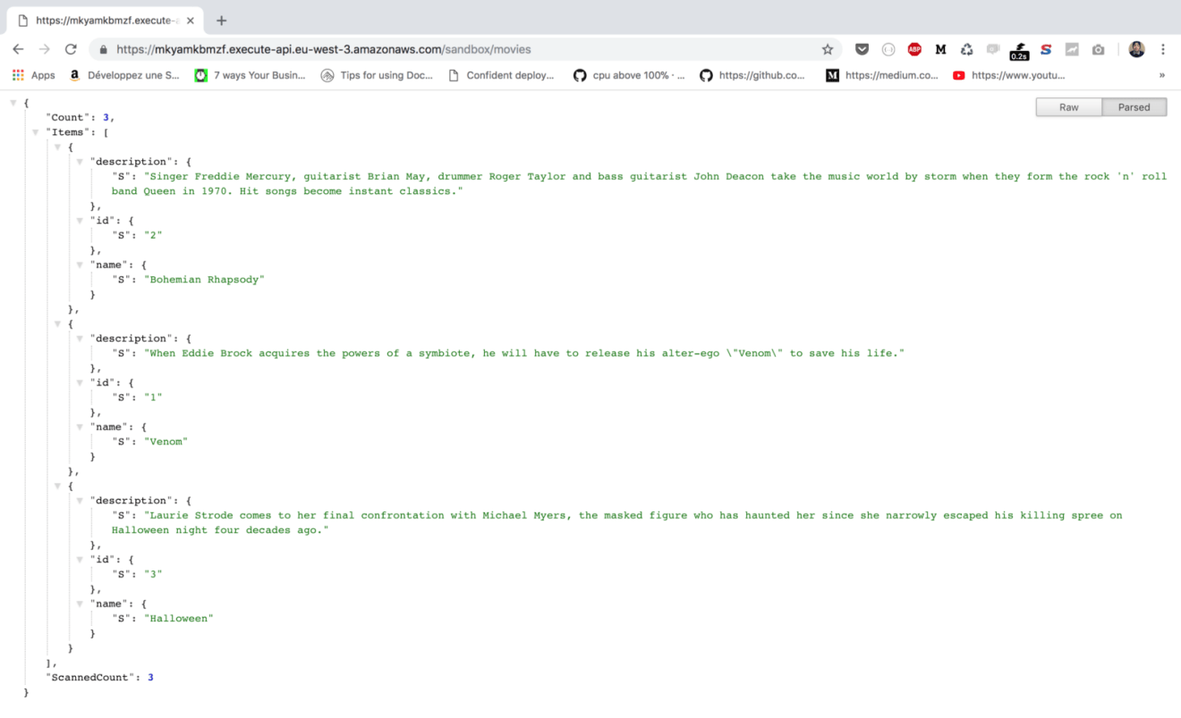This screenshot has height=718, width=1181.
Task: Open the "7 ways Your Busin..." bookmark
Action: [x=251, y=75]
